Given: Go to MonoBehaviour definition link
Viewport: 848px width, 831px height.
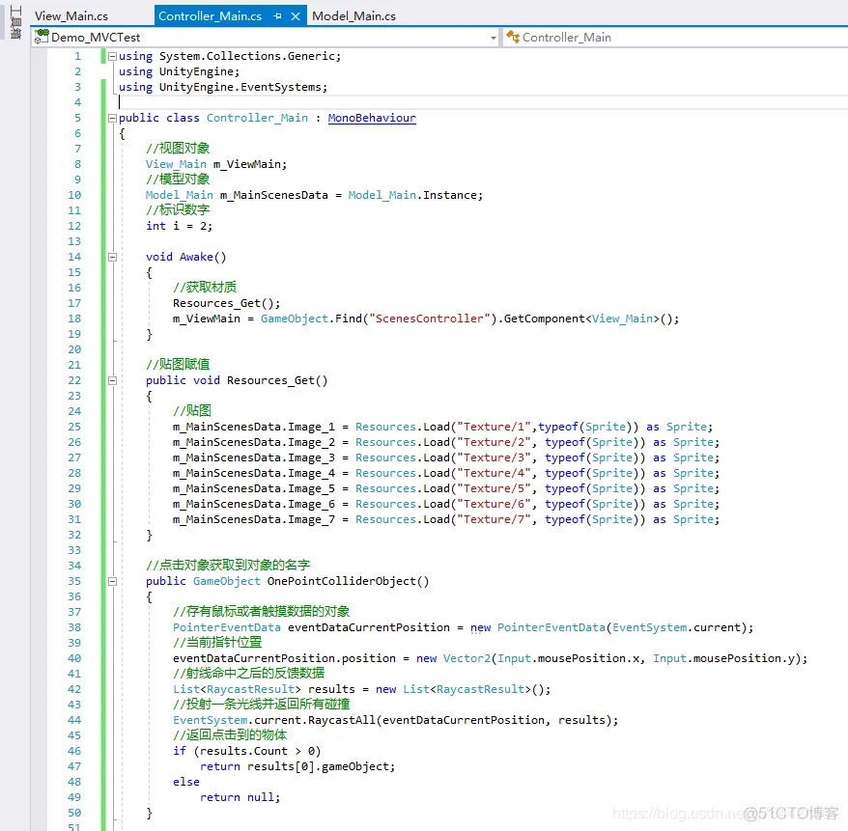Looking at the screenshot, I should click(x=372, y=118).
